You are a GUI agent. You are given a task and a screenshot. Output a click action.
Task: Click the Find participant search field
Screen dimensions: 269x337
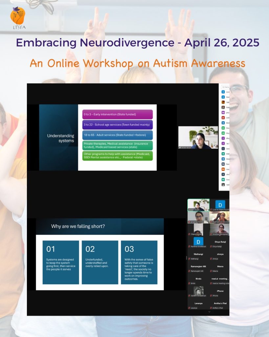[225, 87]
